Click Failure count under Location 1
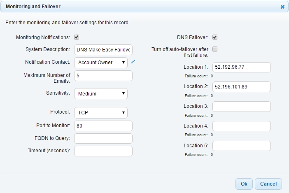289x193 pixels. click(196, 76)
